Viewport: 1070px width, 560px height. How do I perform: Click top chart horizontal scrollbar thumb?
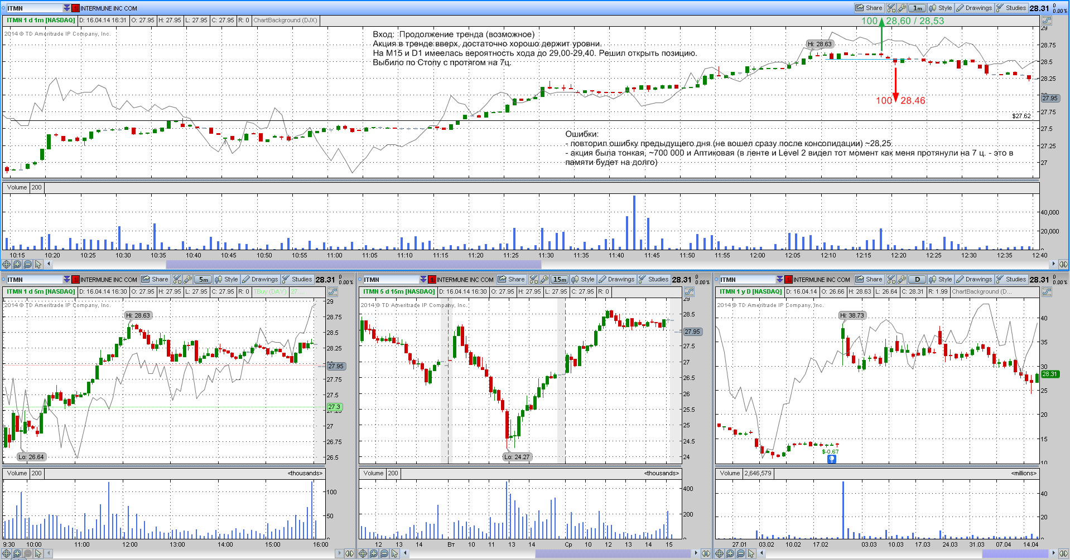[x=353, y=264]
